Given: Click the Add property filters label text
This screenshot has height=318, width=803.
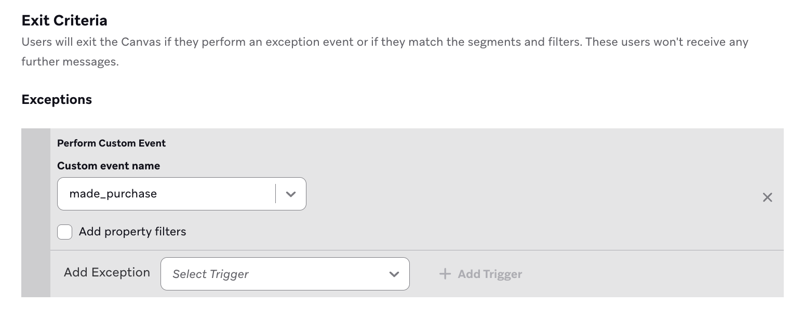Looking at the screenshot, I should tap(132, 232).
